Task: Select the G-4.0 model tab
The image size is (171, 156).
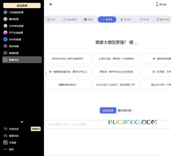Action: (126, 20)
